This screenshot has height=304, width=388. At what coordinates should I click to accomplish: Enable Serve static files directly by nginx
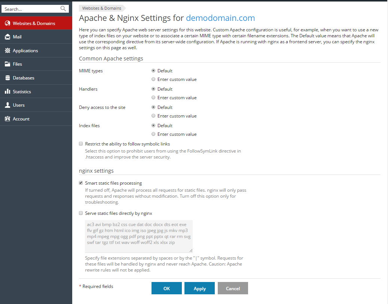pos(81,213)
